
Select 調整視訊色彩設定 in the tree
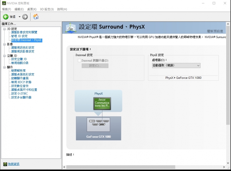click(x=23, y=47)
